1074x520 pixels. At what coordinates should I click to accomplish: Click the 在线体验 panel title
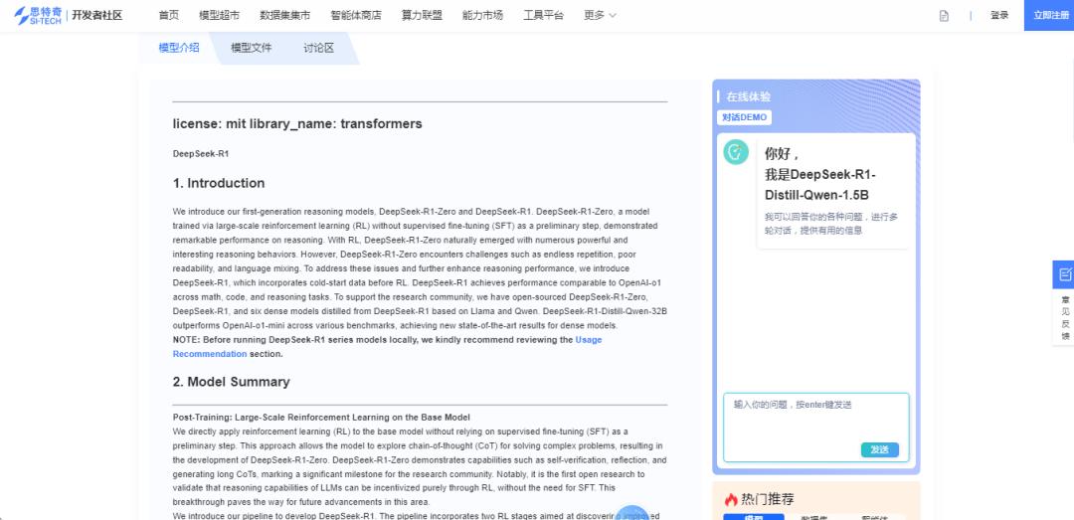coord(749,96)
